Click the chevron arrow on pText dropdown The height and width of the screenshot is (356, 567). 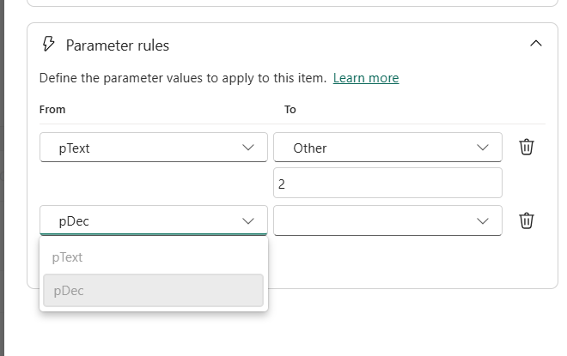248,148
